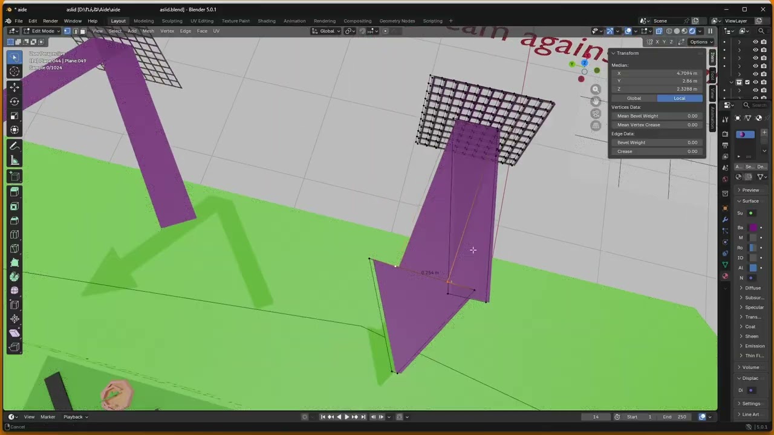Collapse the Surface panel
This screenshot has width=774, height=435.
(750, 201)
